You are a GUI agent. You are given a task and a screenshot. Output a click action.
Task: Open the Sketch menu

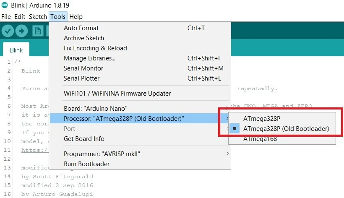[38, 17]
